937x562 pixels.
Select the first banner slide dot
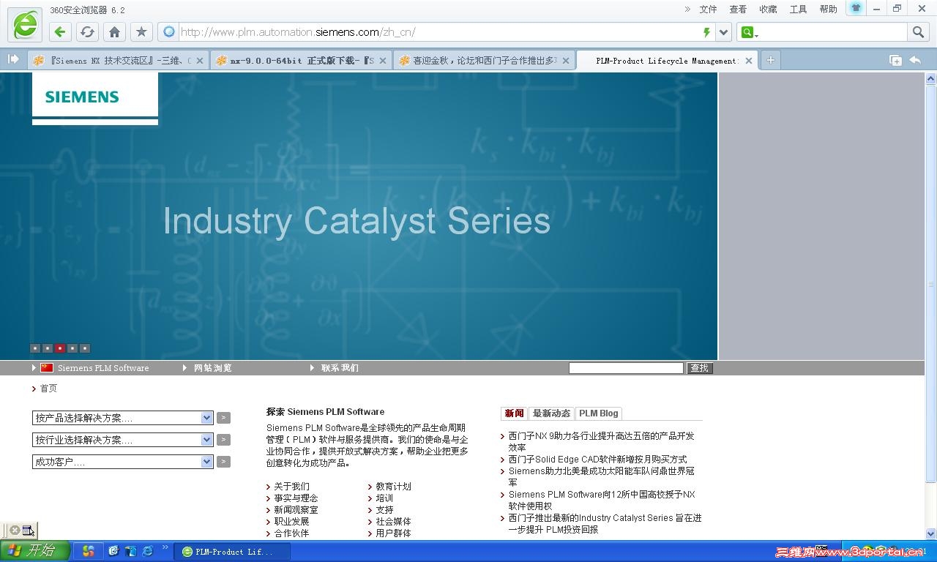[x=34, y=348]
